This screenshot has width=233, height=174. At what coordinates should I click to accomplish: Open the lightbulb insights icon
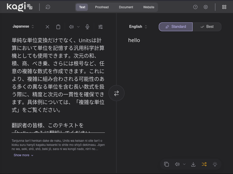[215, 164]
